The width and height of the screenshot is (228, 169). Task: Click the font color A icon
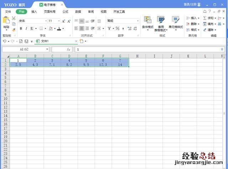59,28
